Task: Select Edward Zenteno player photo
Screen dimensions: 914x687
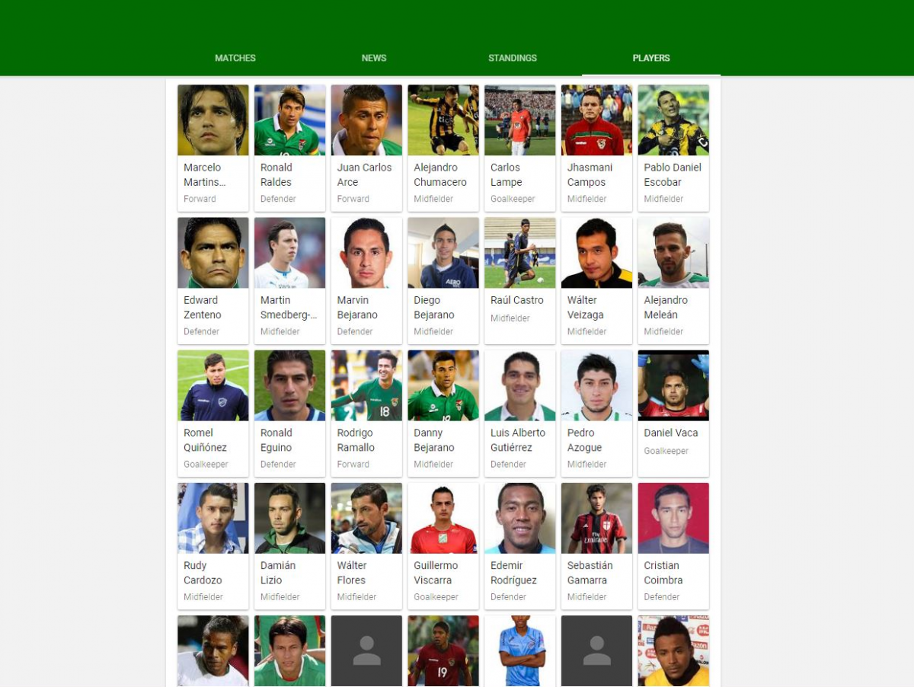Action: 213,253
